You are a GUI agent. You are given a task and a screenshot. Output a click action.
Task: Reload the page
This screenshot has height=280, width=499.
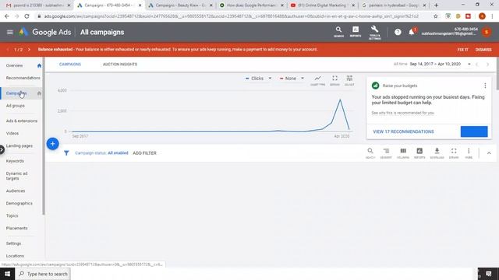coord(27,16)
